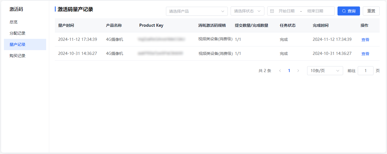Screen dimensions: 387x154
Task: Open the 10条/页 page size dropdown
Action: pyautogui.click(x=325, y=71)
